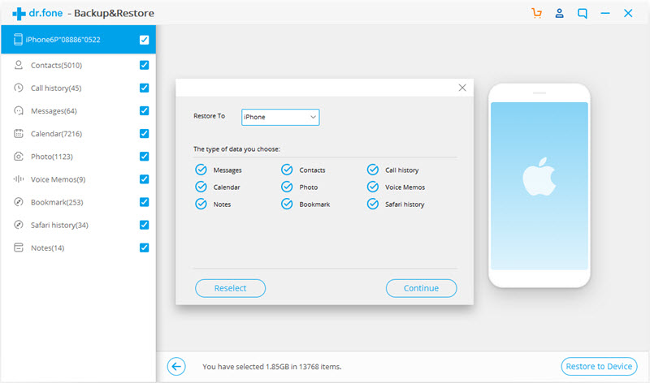Screen dimensions: 650x383
Task: Click the Reselect button
Action: [231, 288]
